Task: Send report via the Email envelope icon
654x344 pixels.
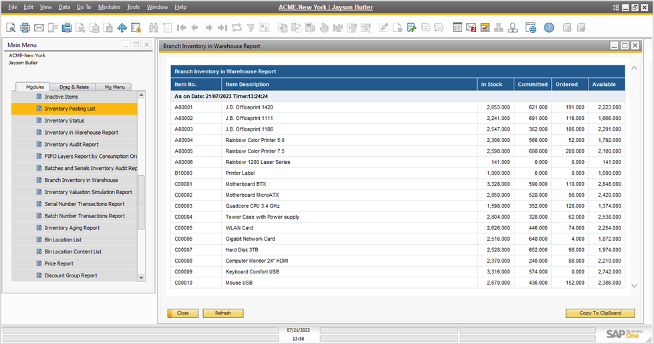Action: pyautogui.click(x=39, y=27)
